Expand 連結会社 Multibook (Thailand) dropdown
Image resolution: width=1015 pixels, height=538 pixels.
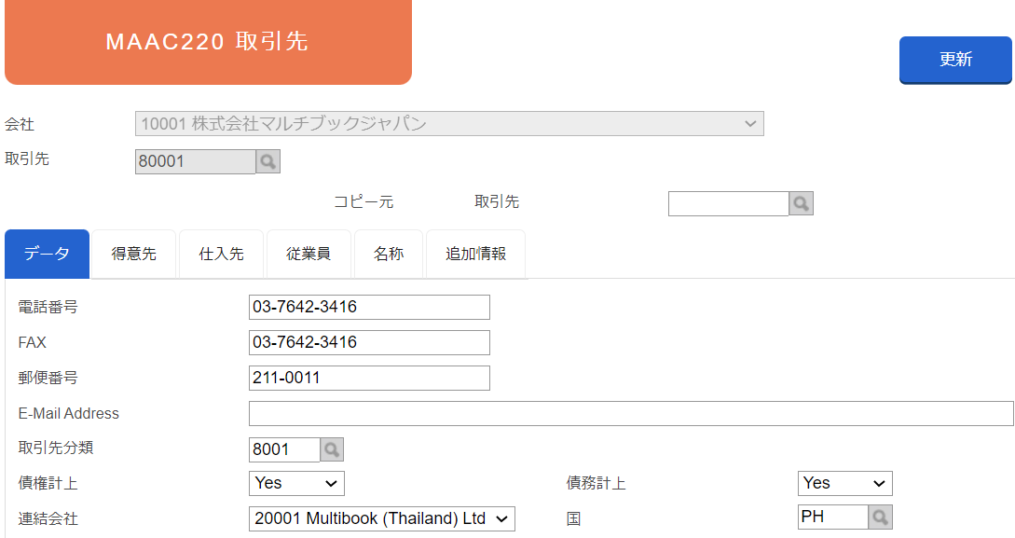(382, 518)
